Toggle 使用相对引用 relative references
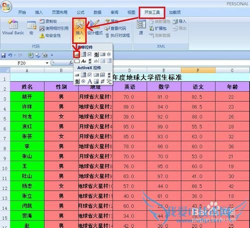 coord(54,29)
